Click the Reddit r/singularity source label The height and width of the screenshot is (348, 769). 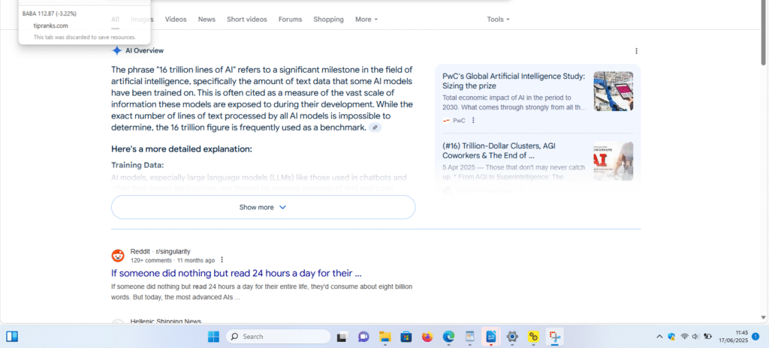pyautogui.click(x=161, y=251)
